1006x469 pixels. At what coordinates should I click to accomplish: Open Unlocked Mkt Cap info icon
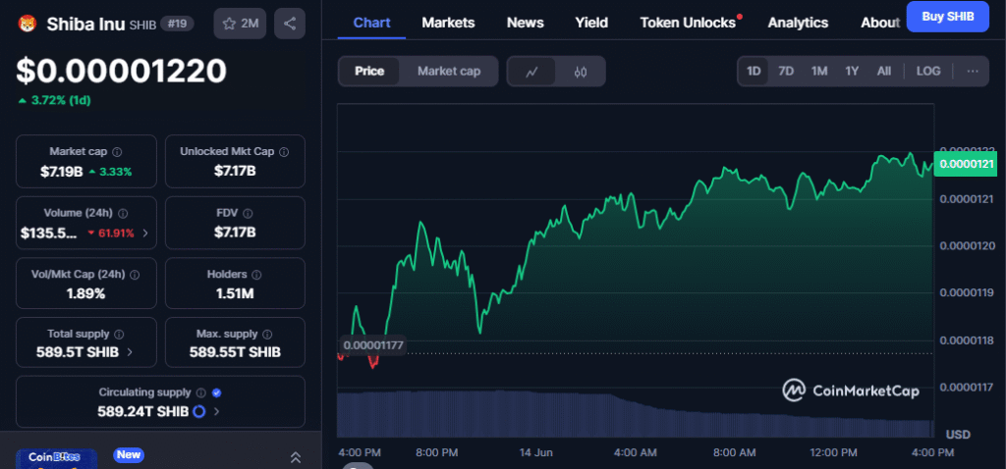coord(284,152)
